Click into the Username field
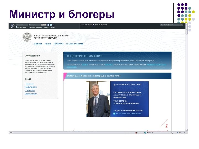This screenshot has width=199, height=149. click(22, 25)
